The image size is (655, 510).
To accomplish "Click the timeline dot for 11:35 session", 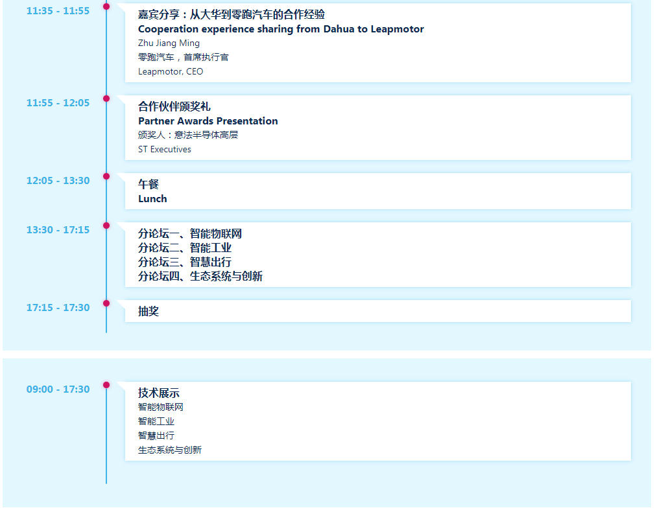I will [106, 6].
